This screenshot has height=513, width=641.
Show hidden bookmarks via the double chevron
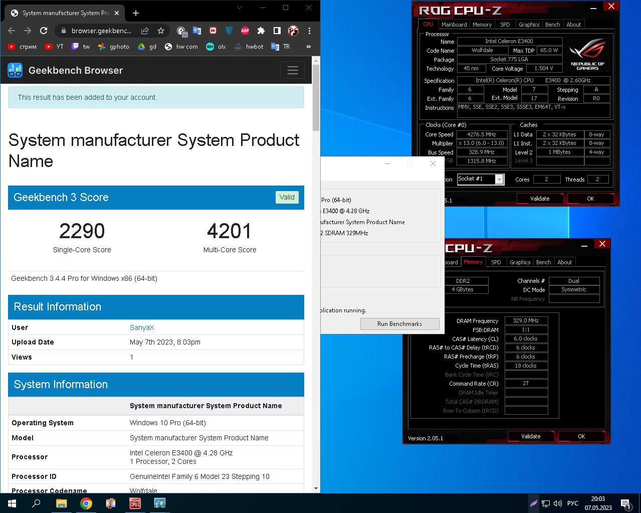[x=309, y=47]
